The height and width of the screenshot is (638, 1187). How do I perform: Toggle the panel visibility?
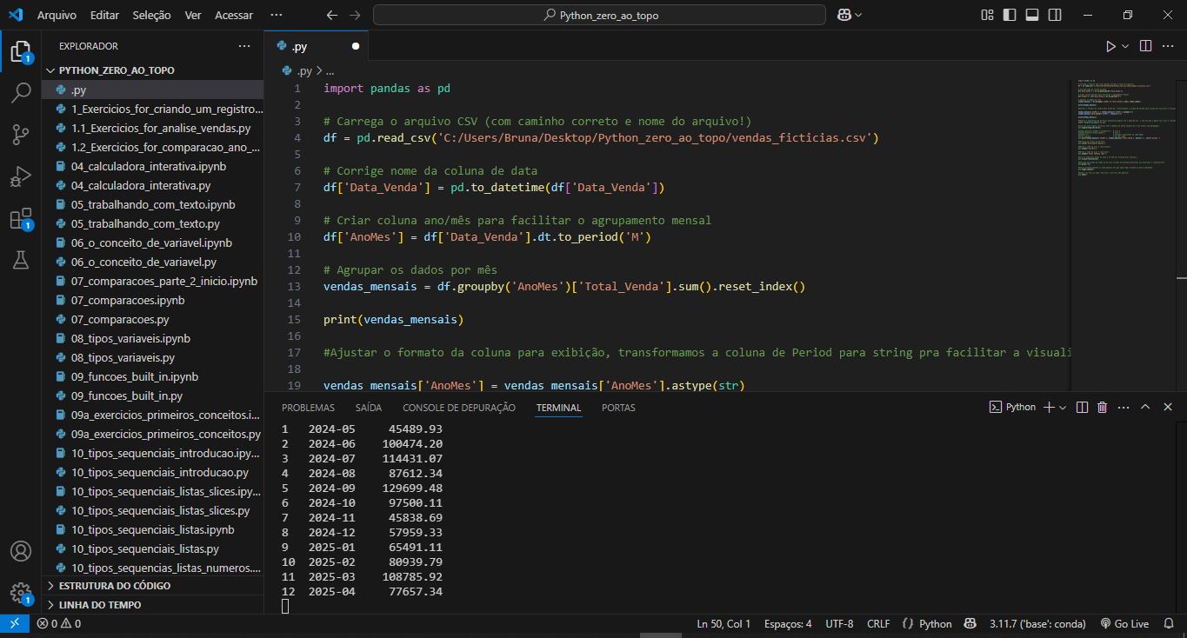tap(1031, 14)
